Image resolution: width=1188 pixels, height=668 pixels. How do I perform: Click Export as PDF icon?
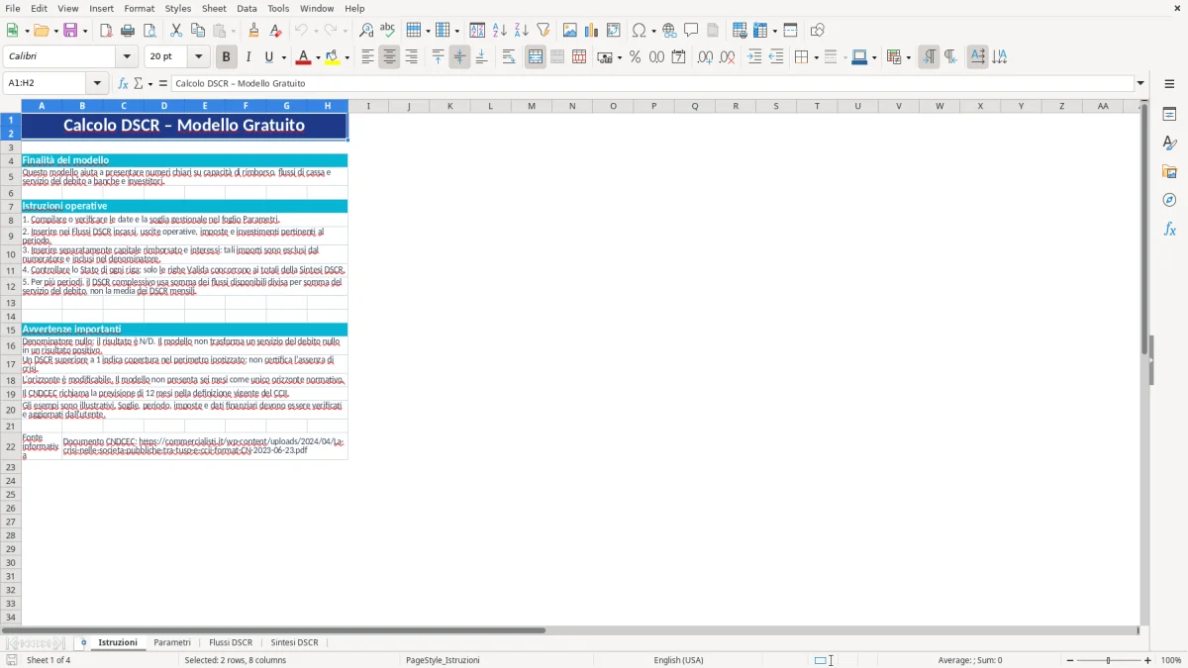coord(106,31)
